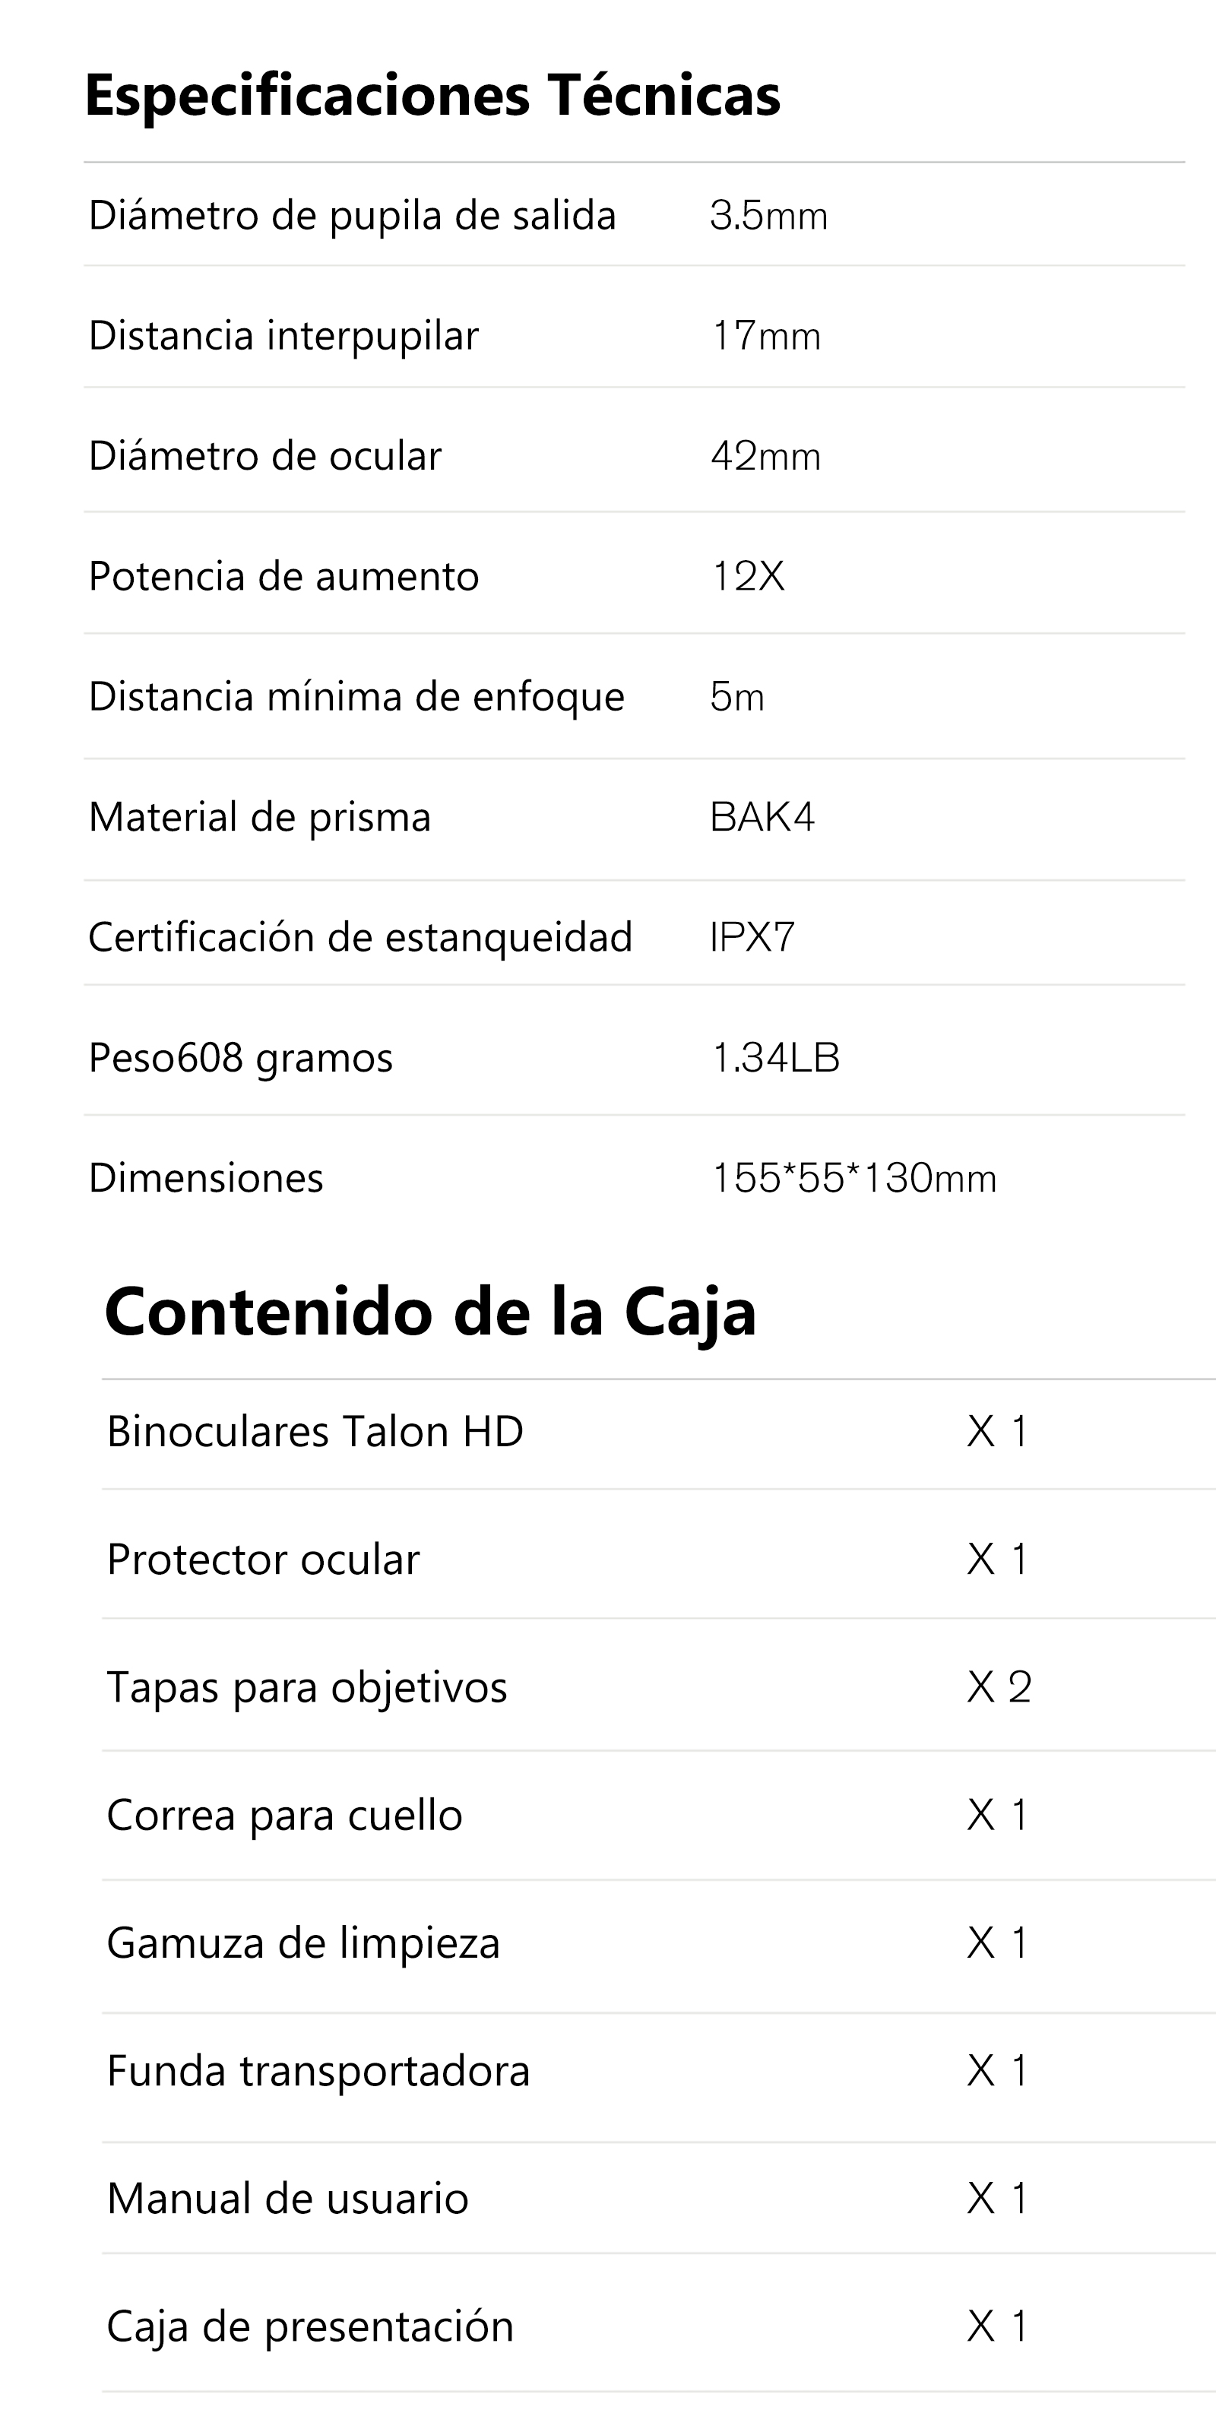The width and height of the screenshot is (1216, 2416).
Task: Click Distancia mínima de enfoque label
Action: (356, 697)
